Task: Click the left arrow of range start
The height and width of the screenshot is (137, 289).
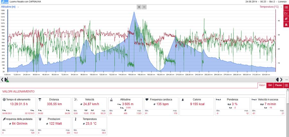Action: (x=2, y=79)
